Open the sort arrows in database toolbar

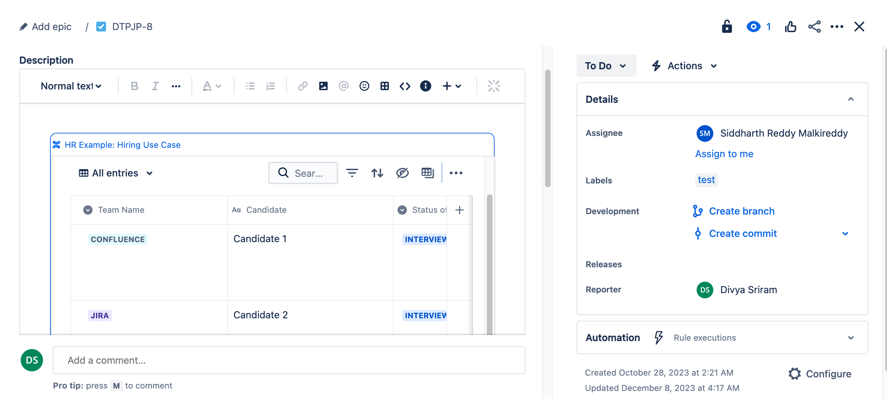click(377, 173)
